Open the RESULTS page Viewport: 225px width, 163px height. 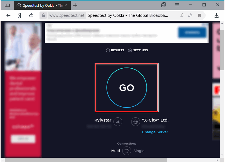[115, 50]
